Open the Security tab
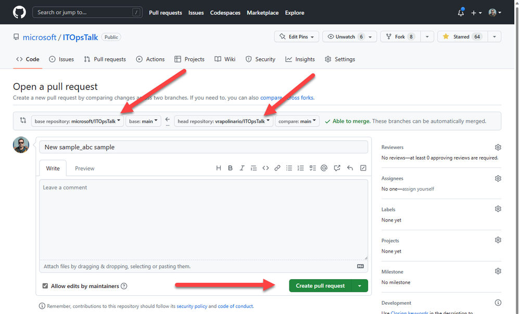The width and height of the screenshot is (520, 314). [260, 59]
